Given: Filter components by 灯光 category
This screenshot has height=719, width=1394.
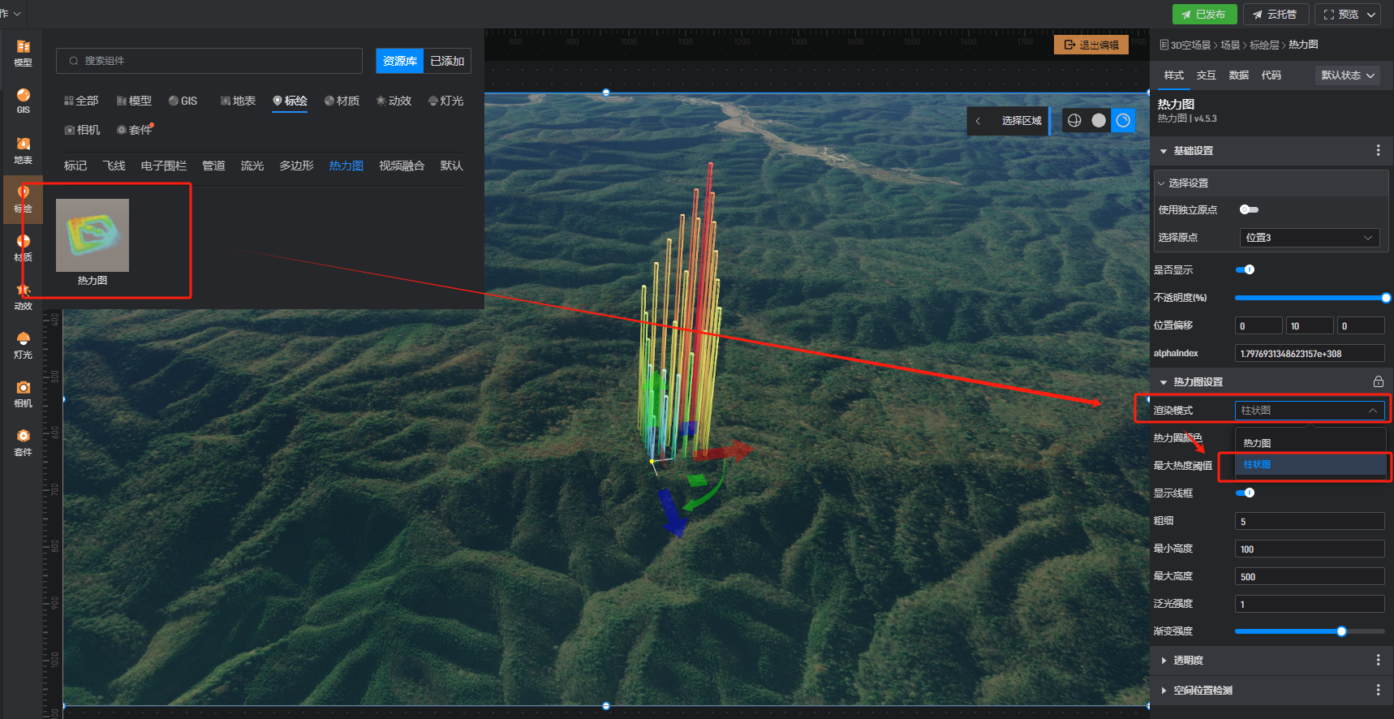Looking at the screenshot, I should click(445, 101).
